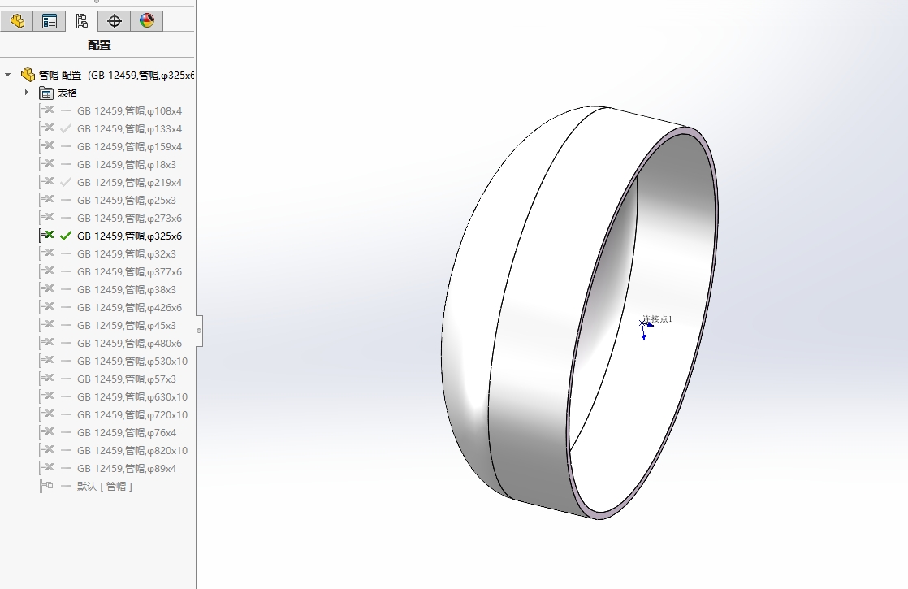908x589 pixels.
Task: Click the panel collapse handle on divider
Action: pyautogui.click(x=199, y=331)
